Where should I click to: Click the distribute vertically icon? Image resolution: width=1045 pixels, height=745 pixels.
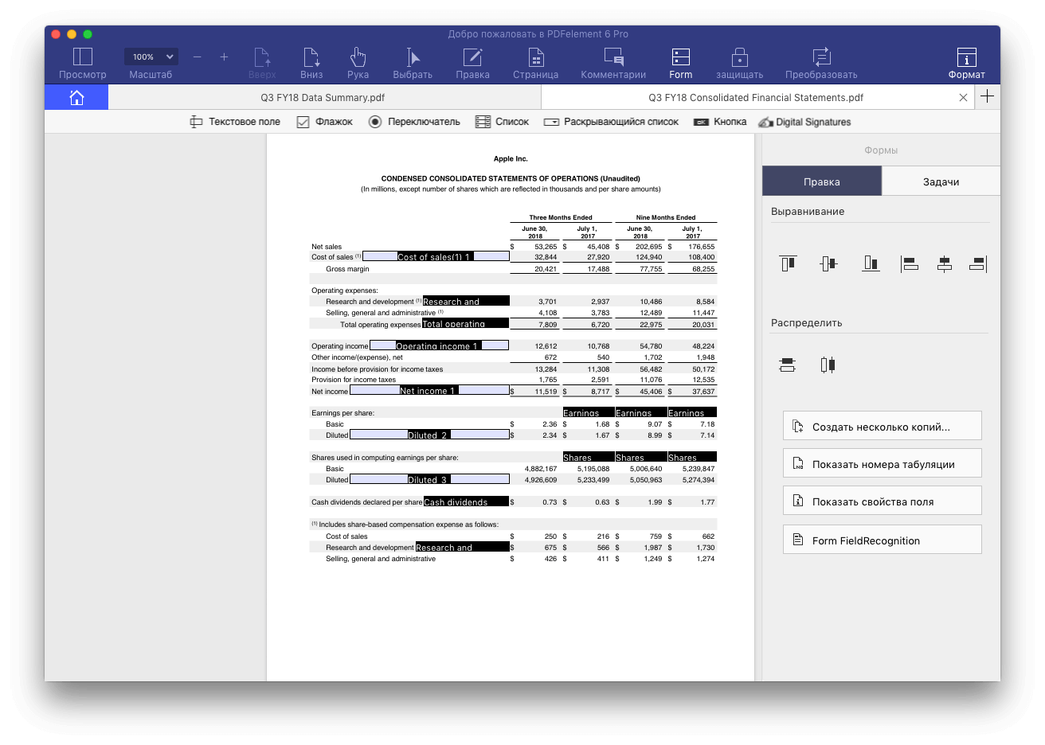pyautogui.click(x=787, y=365)
